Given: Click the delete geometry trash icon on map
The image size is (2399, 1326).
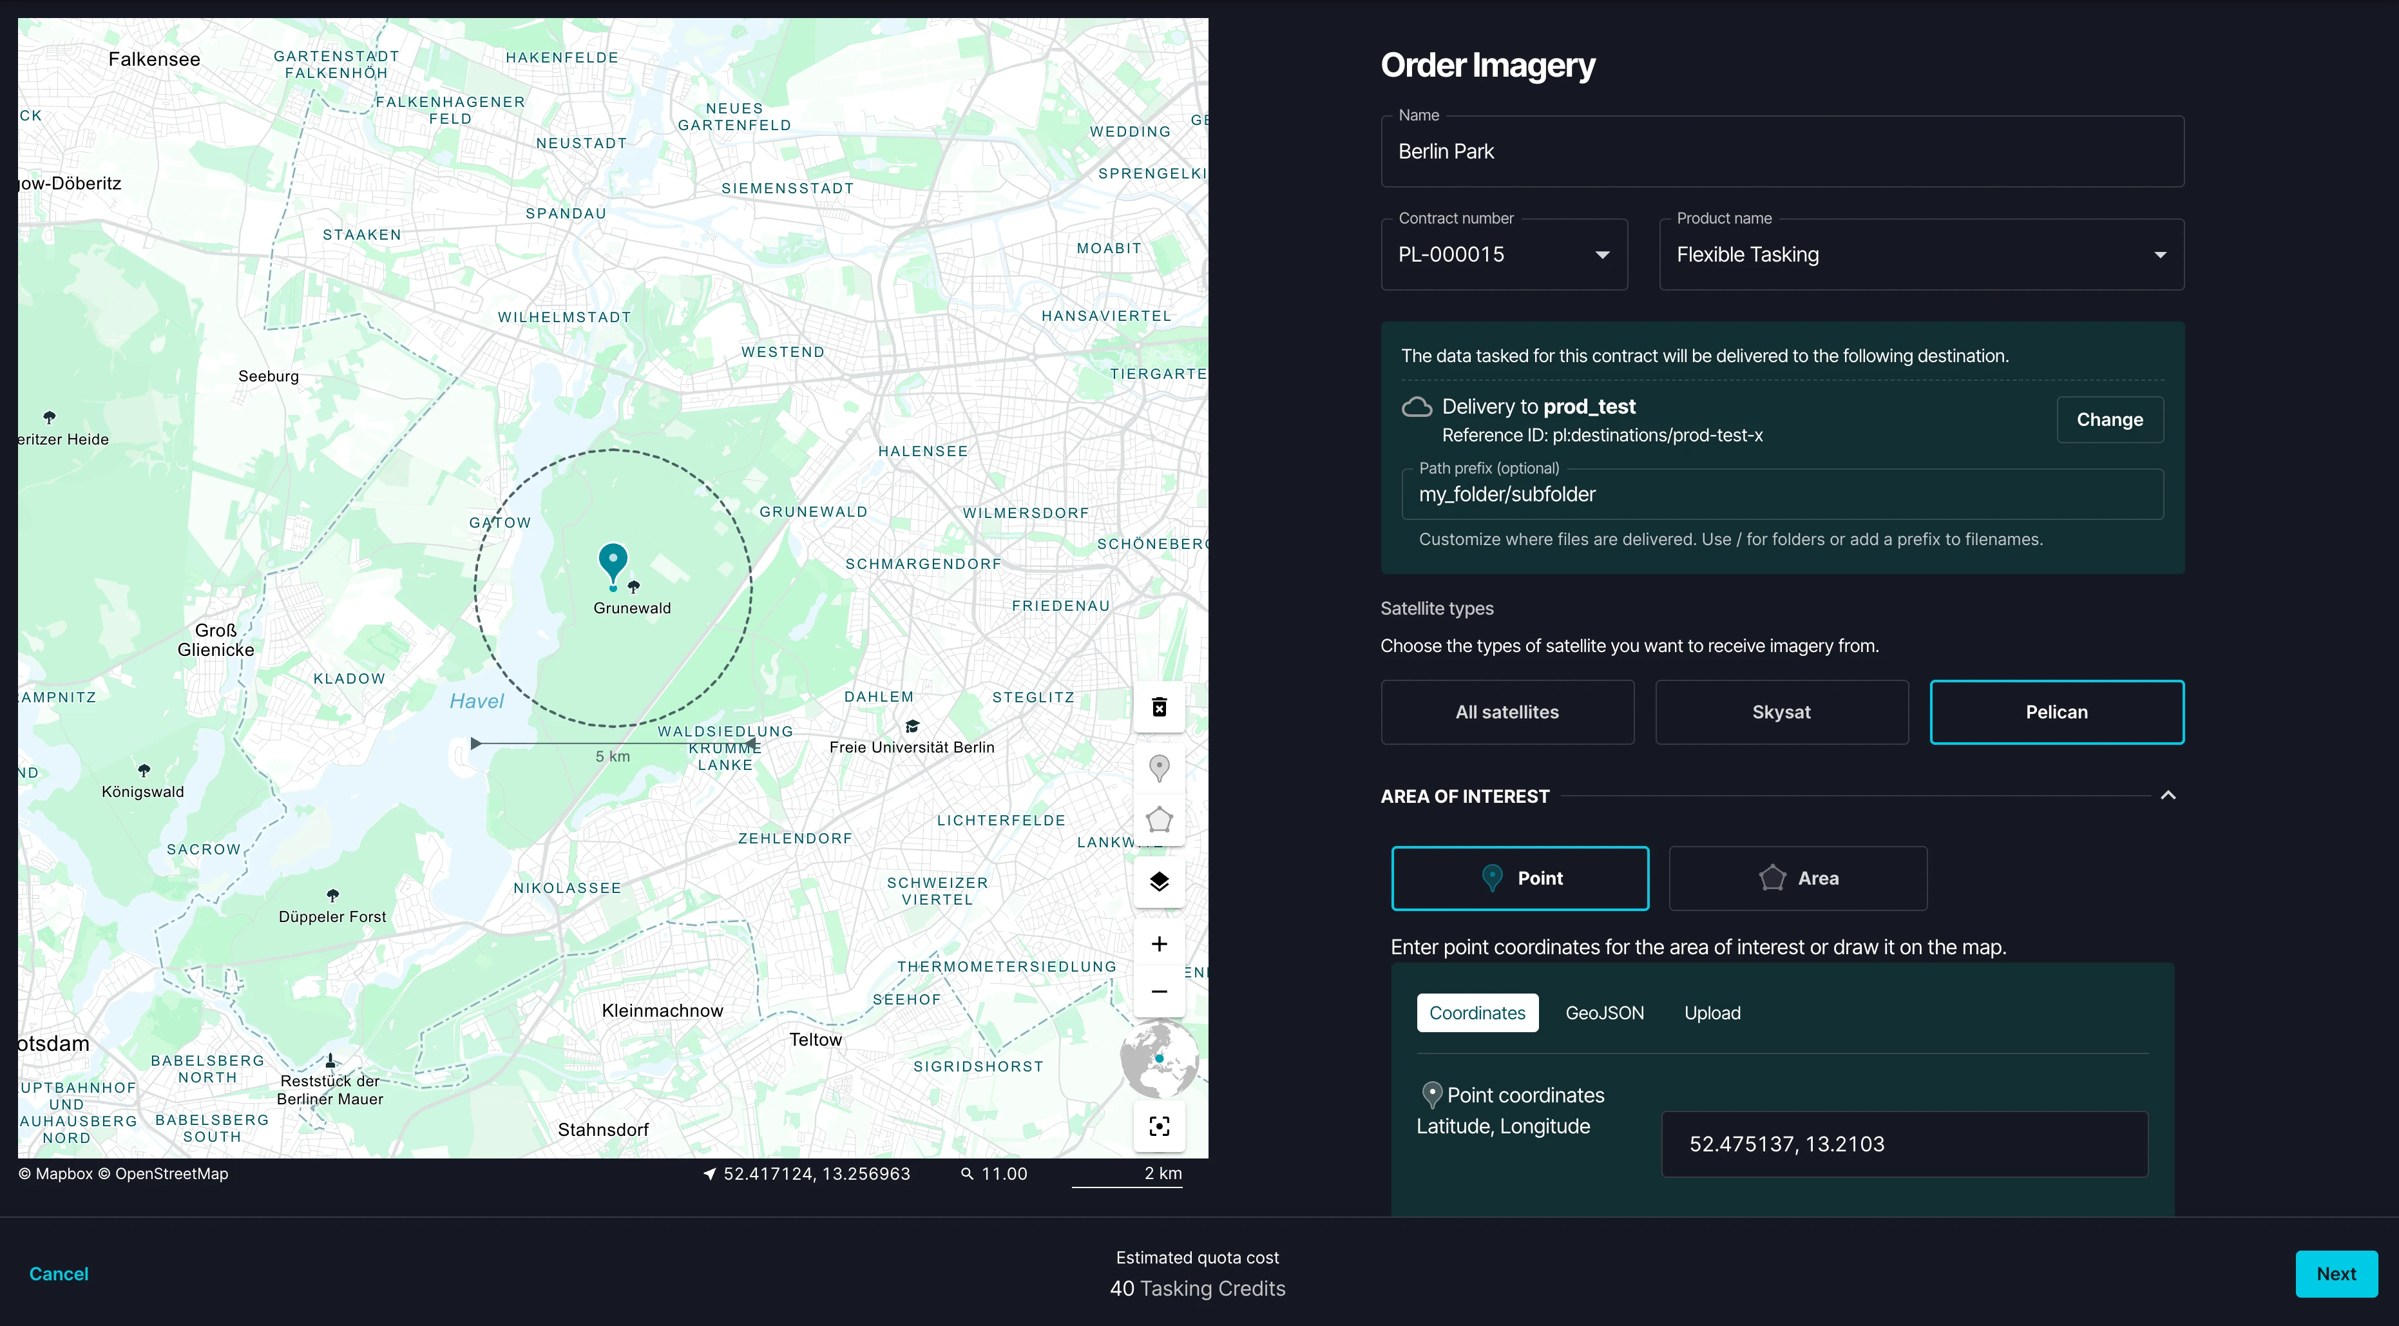Looking at the screenshot, I should 1158,707.
